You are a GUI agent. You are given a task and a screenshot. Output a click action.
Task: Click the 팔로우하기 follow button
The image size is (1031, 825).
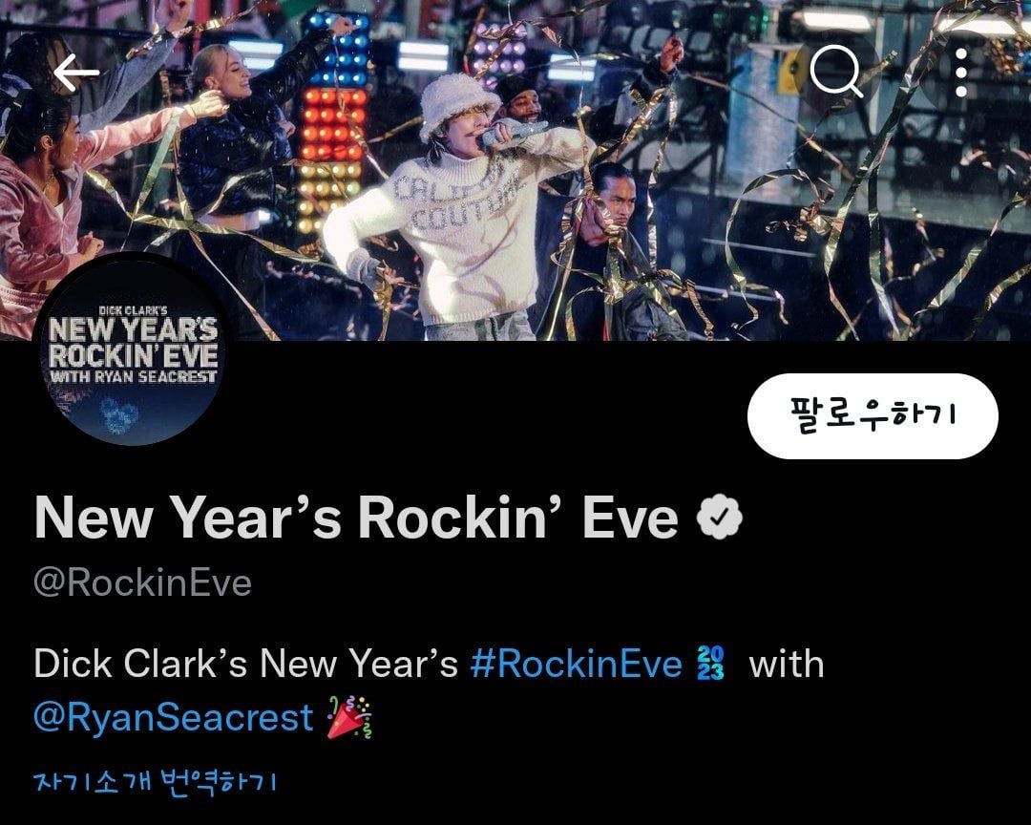tap(873, 415)
